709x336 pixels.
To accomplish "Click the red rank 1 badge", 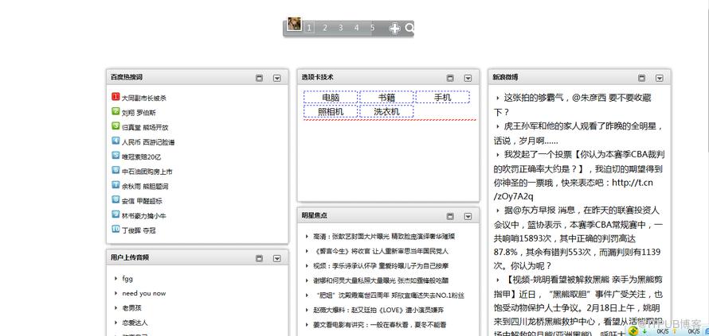I will coord(116,97).
